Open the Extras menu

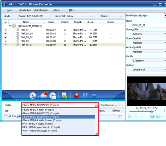(56, 10)
